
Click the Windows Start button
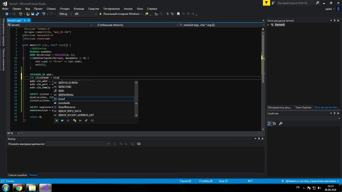6,188
